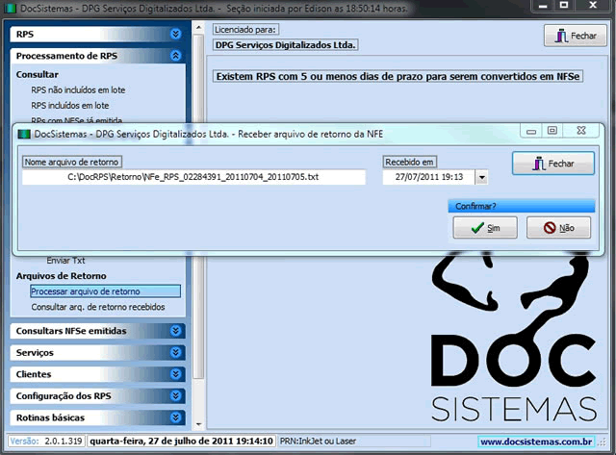Close the main DocSistemas window
Viewport: 616px width, 455px height.
(593, 5)
